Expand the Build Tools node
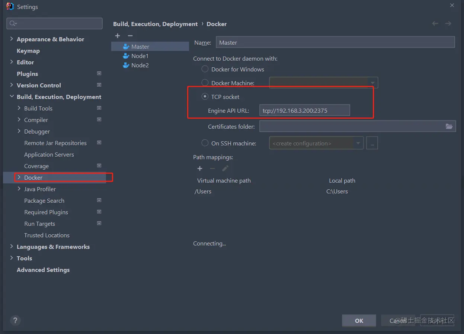This screenshot has width=464, height=334. tap(19, 108)
